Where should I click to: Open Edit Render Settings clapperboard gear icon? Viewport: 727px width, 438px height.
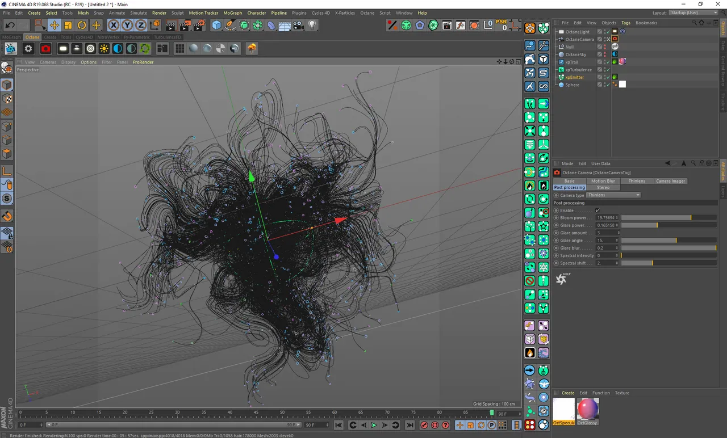(199, 25)
